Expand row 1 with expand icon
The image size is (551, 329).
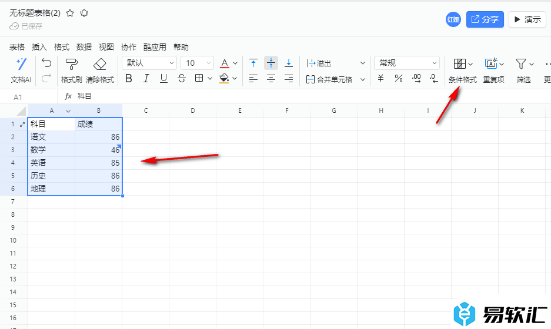pyautogui.click(x=22, y=125)
